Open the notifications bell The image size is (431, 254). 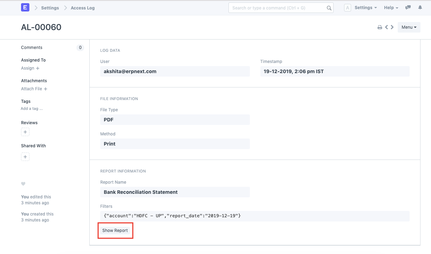click(420, 7)
